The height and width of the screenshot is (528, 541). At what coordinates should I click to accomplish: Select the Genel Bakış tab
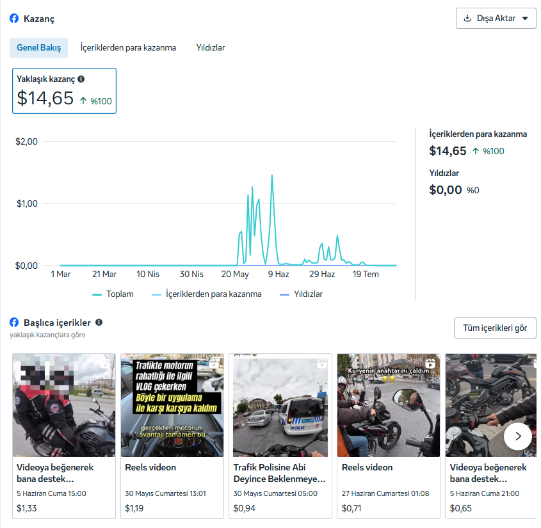click(38, 47)
